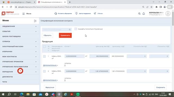The width and height of the screenshot is (174, 97).
Task: Click the browser address bar URL
Action: tap(57, 7)
